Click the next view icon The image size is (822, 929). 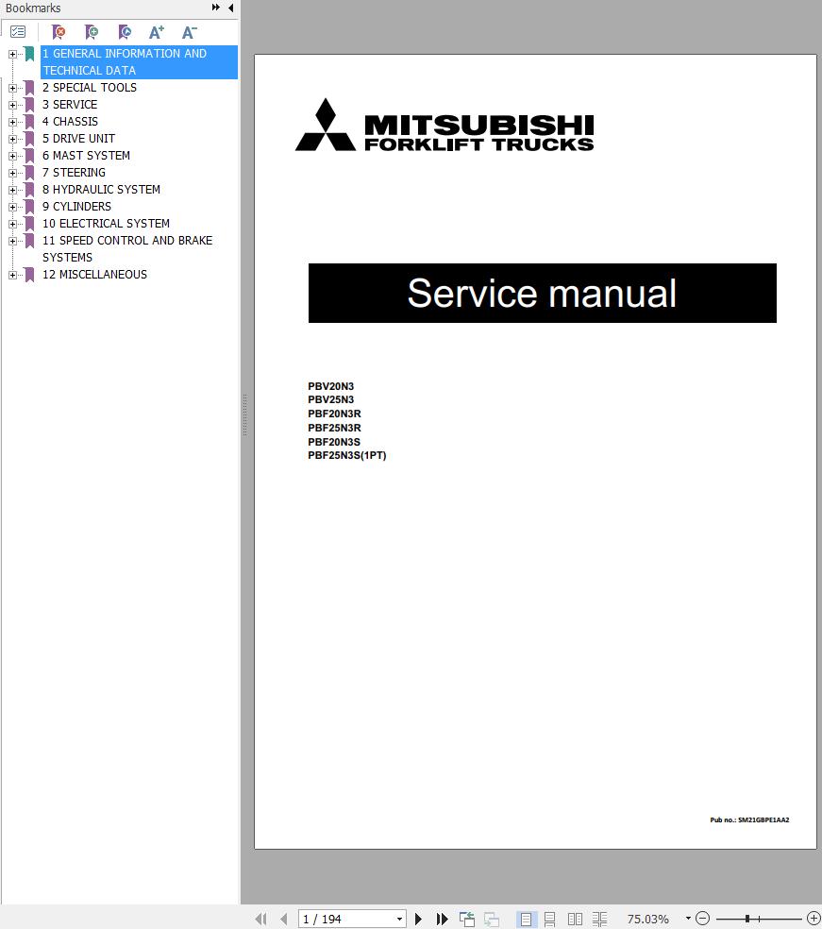(x=492, y=919)
